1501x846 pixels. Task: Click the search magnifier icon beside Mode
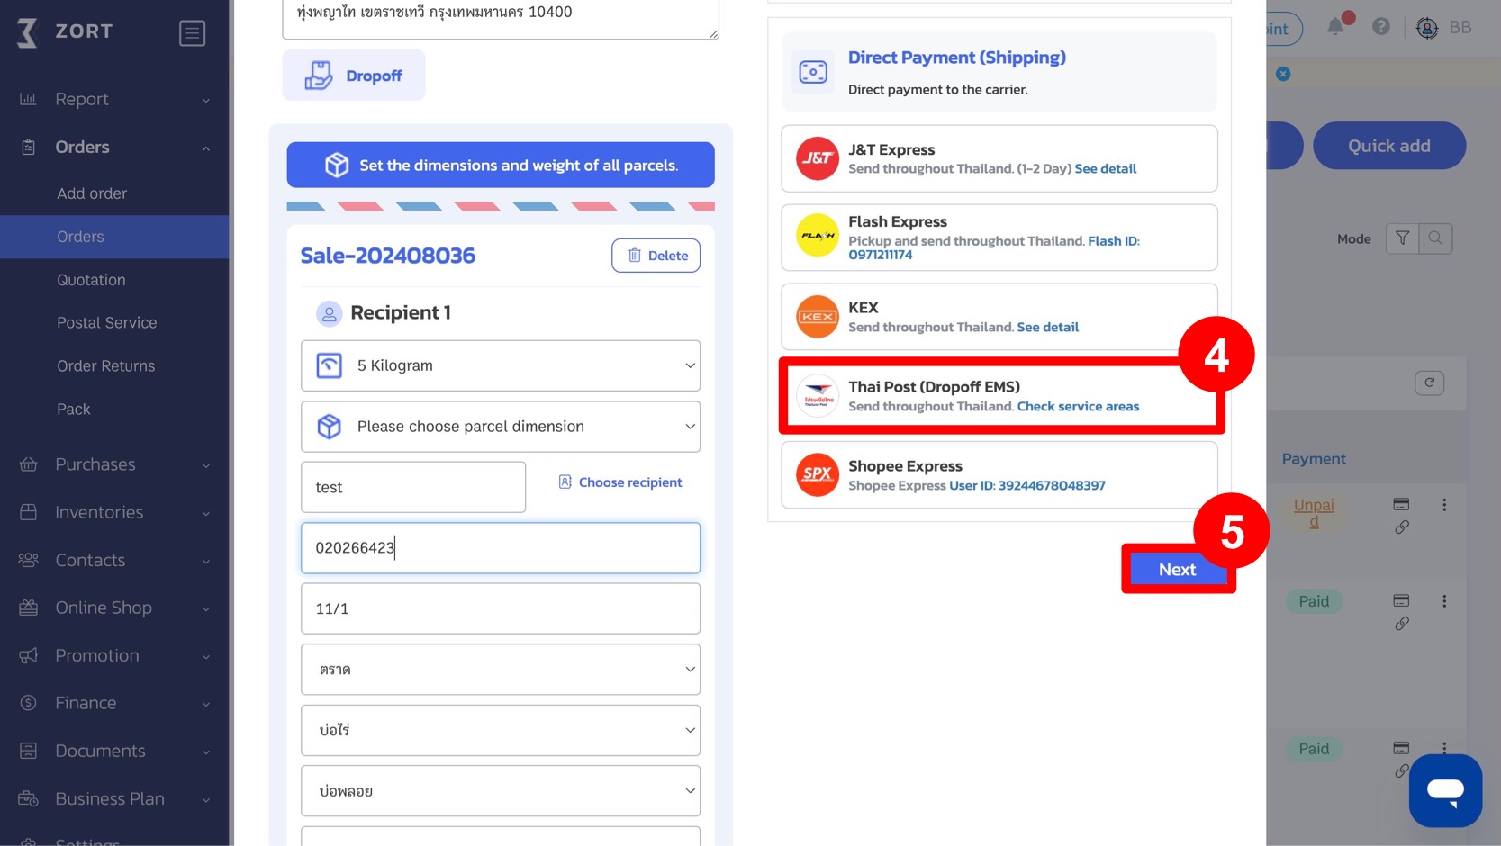[x=1435, y=238]
